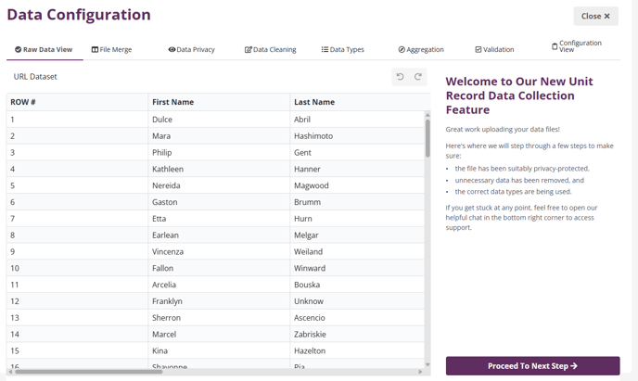The width and height of the screenshot is (638, 381).
Task: Click the undo arrow icon
Action: pyautogui.click(x=401, y=77)
